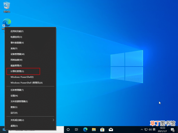Open 事件查看器(V) from menu
The image size is (178, 133).
(30, 43)
